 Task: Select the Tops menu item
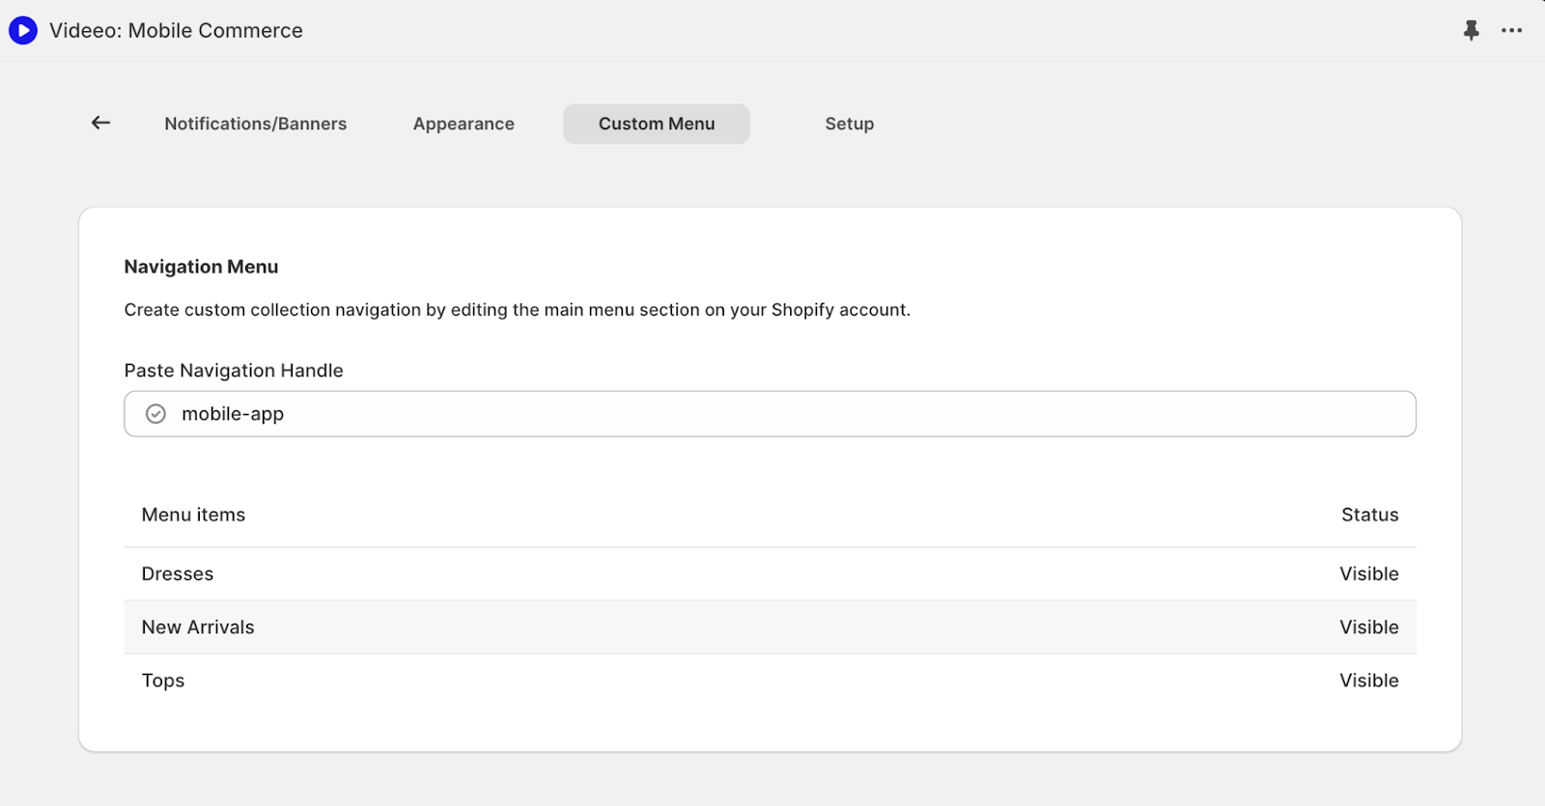click(163, 681)
